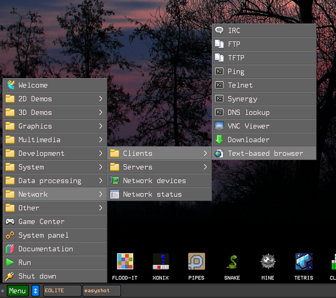
Task: Click the Game Center gamepad icon
Action: [x=10, y=221]
